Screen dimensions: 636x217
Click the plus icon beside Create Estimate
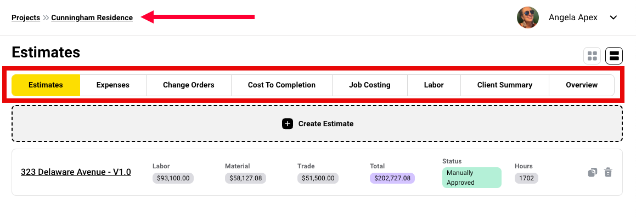288,124
